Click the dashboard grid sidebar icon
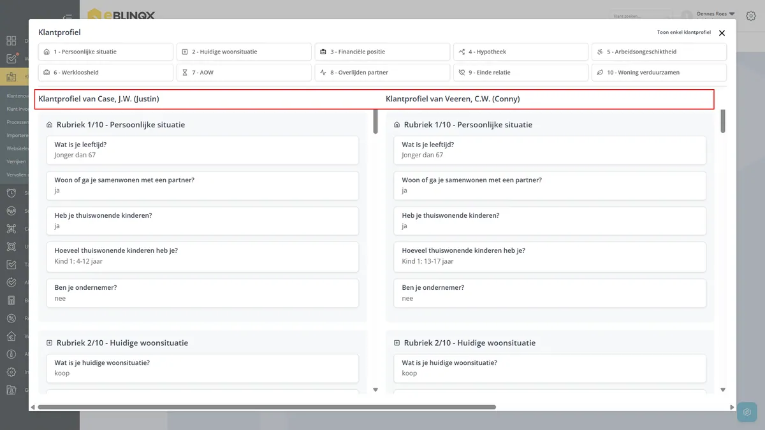The height and width of the screenshot is (430, 765). tap(11, 41)
